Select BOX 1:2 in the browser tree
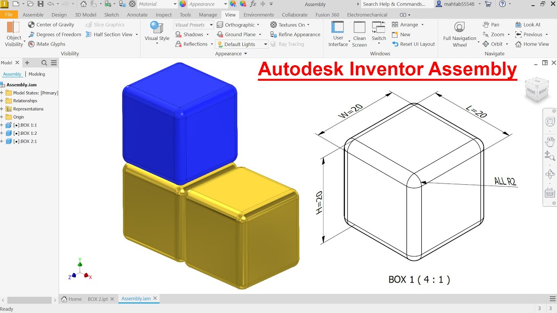This screenshot has height=313, width=557. (x=25, y=133)
